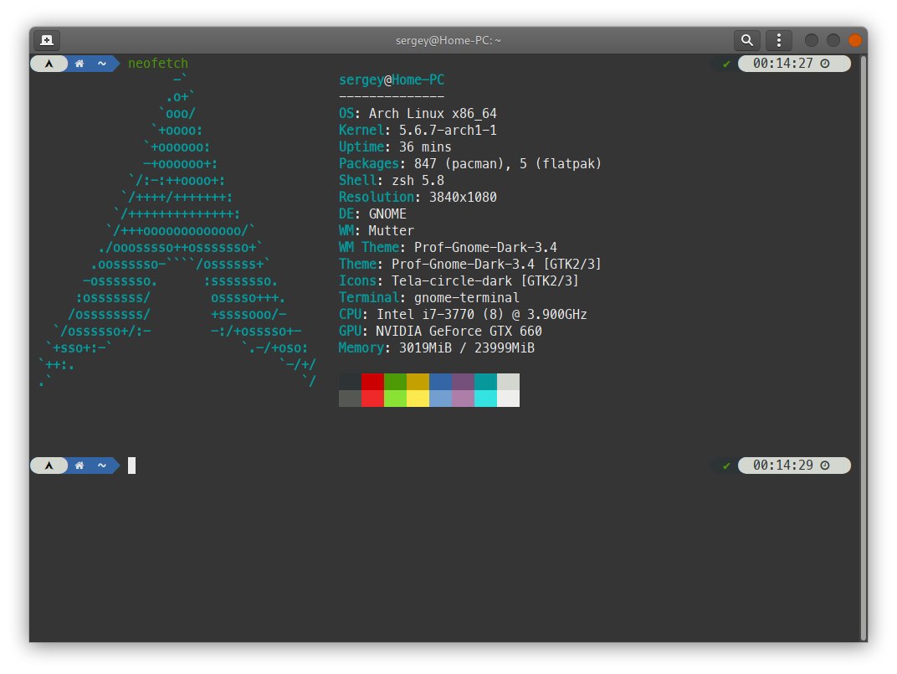Click the CPU line Intel i7-3770
The width and height of the screenshot is (897, 674).
point(463,314)
